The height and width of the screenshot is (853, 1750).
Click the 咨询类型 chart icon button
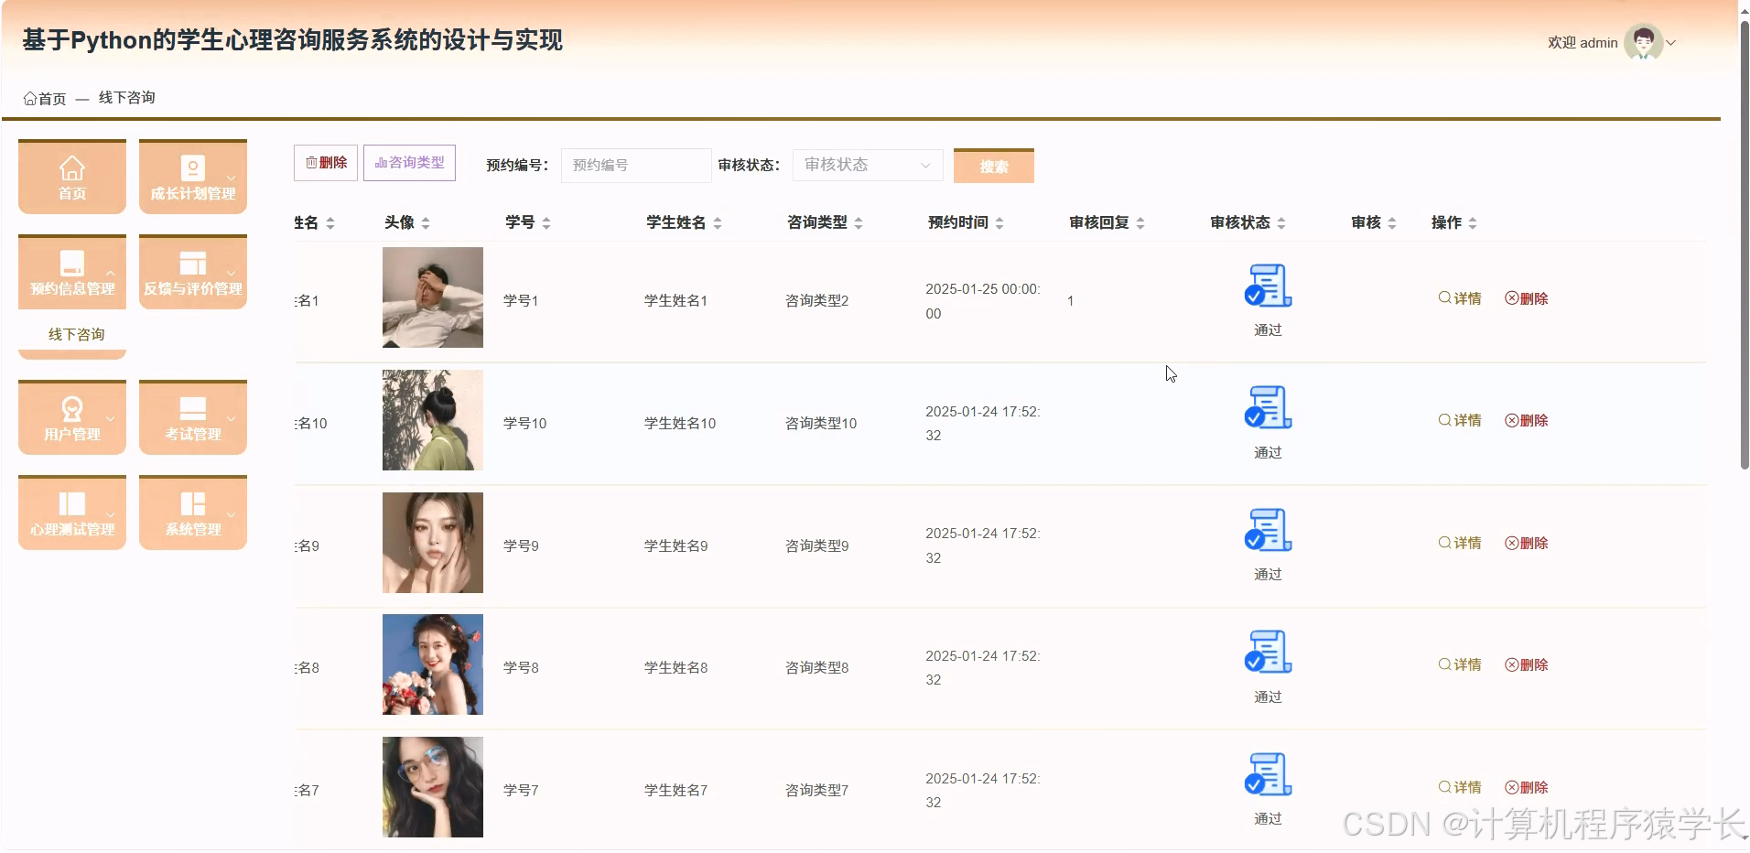[x=408, y=162]
